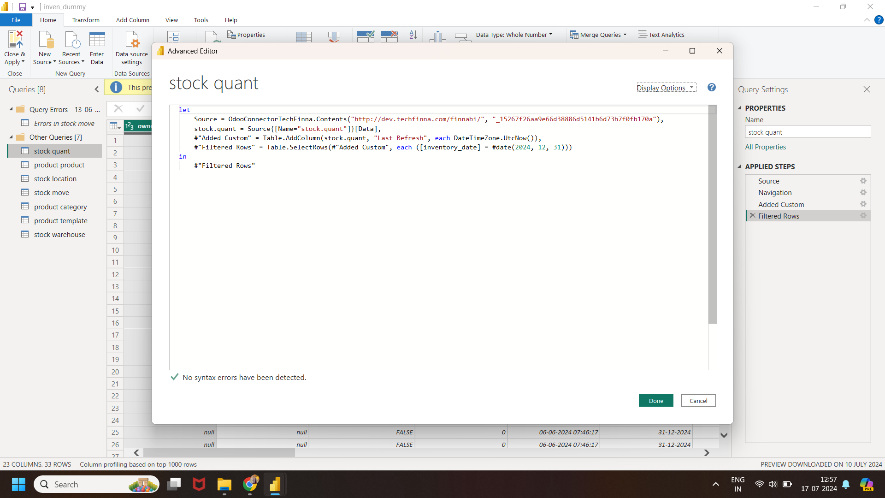Open Display Options dropdown
Screen dimensions: 885x498
click(x=666, y=88)
